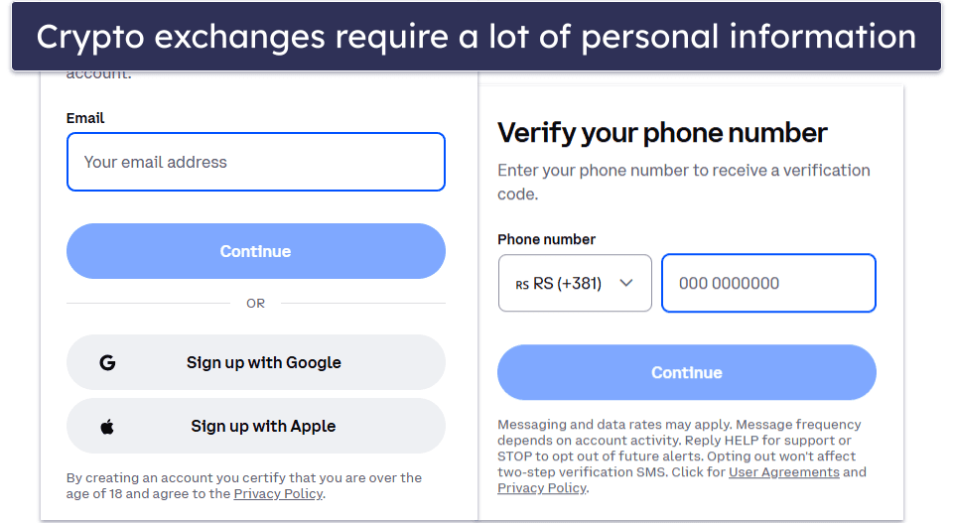Click the "Verify your phone number" heading
Viewport: 953px width, 523px height.
662,133
